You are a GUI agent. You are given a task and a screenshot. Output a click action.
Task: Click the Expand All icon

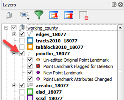pyautogui.click(x=54, y=15)
